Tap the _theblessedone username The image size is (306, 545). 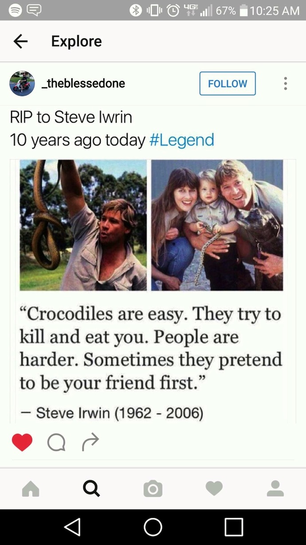83,84
